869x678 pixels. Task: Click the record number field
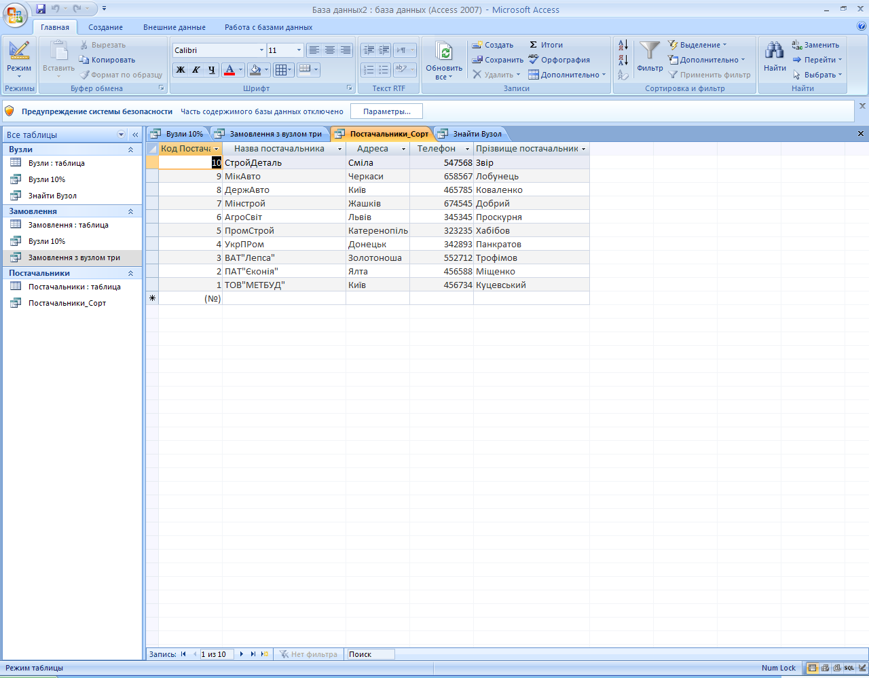tap(216, 654)
